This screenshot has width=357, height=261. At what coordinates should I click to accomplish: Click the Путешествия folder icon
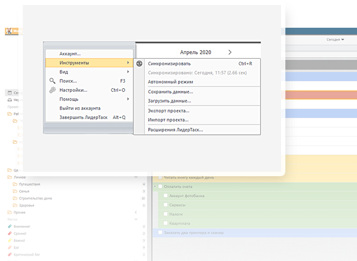pos(15,184)
